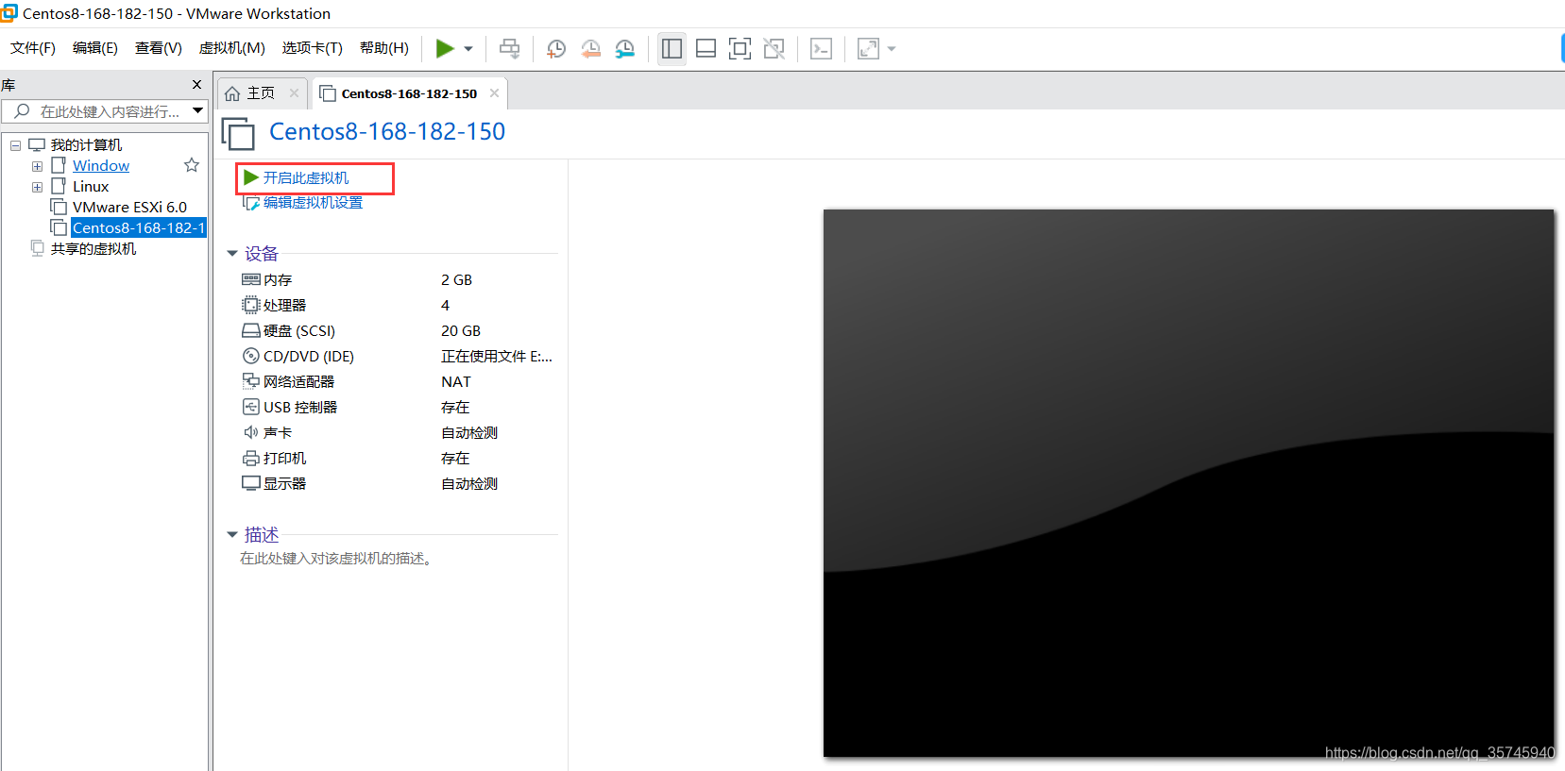Click the NAT network value
Viewport: 1565px width, 771px height.
tap(456, 381)
